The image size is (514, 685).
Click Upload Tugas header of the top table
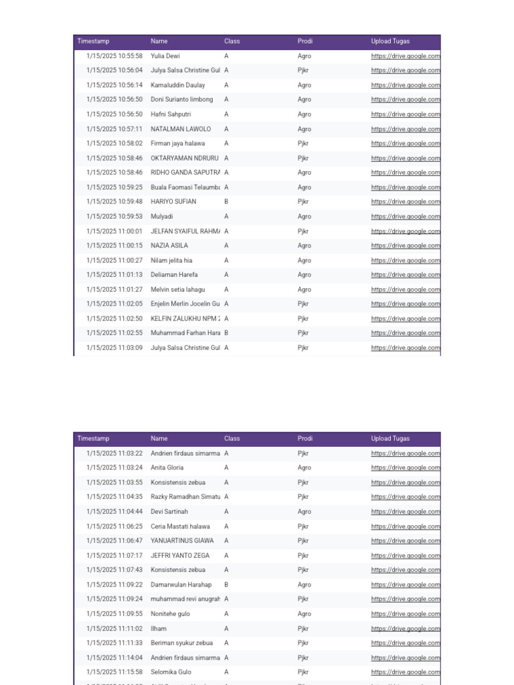(390, 41)
